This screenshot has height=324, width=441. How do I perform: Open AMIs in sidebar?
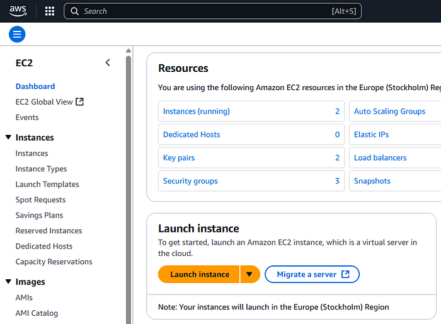tap(24, 298)
